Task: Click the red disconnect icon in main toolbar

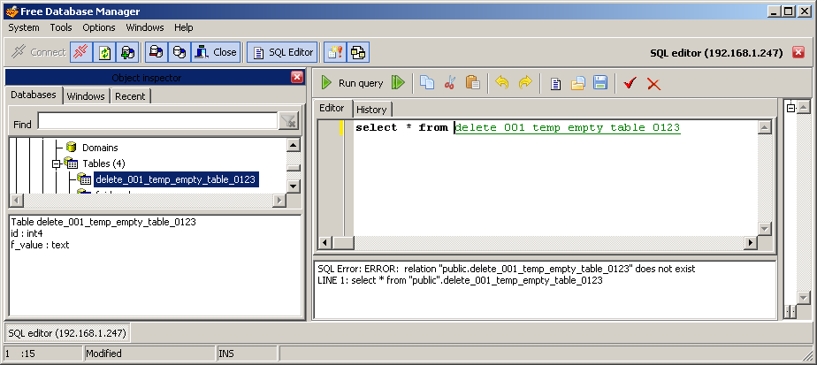Action: [x=80, y=52]
